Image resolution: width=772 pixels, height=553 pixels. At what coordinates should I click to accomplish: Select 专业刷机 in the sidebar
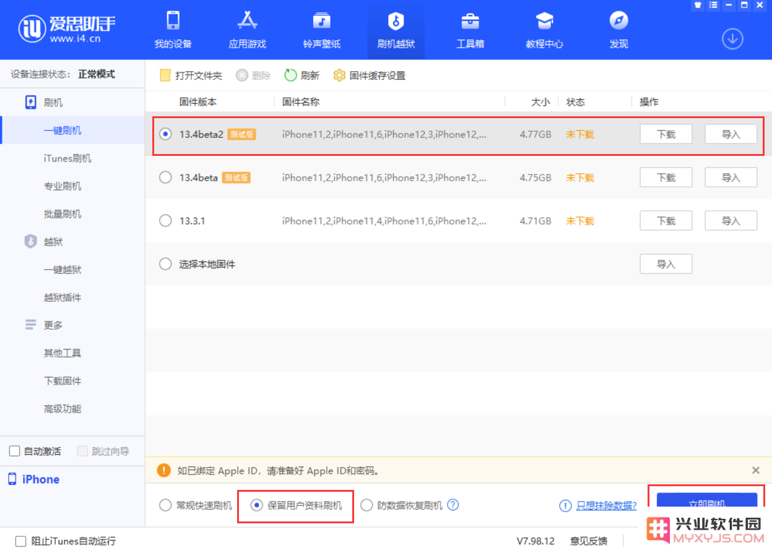click(x=63, y=186)
